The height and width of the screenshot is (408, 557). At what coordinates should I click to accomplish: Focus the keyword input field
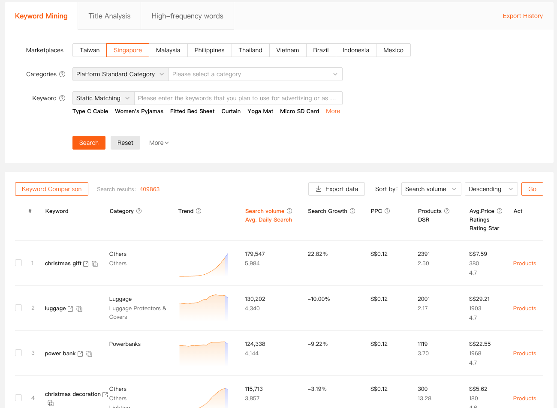tap(238, 98)
